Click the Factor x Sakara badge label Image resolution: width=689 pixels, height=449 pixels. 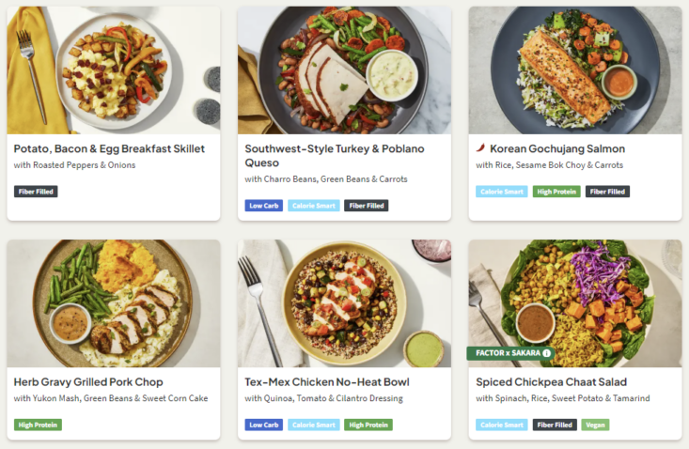[x=504, y=353]
